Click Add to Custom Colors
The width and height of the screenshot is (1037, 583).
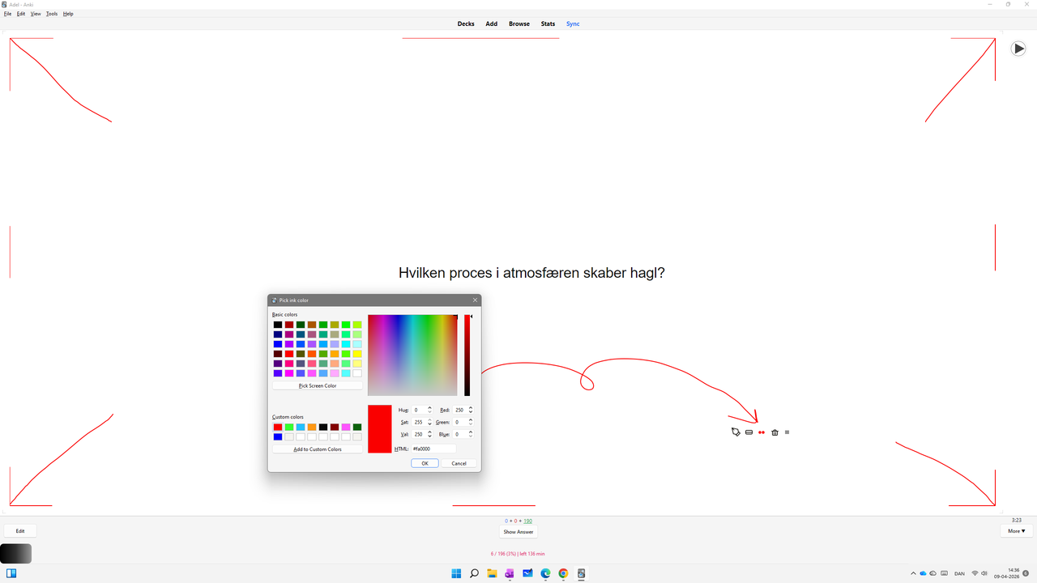318,449
